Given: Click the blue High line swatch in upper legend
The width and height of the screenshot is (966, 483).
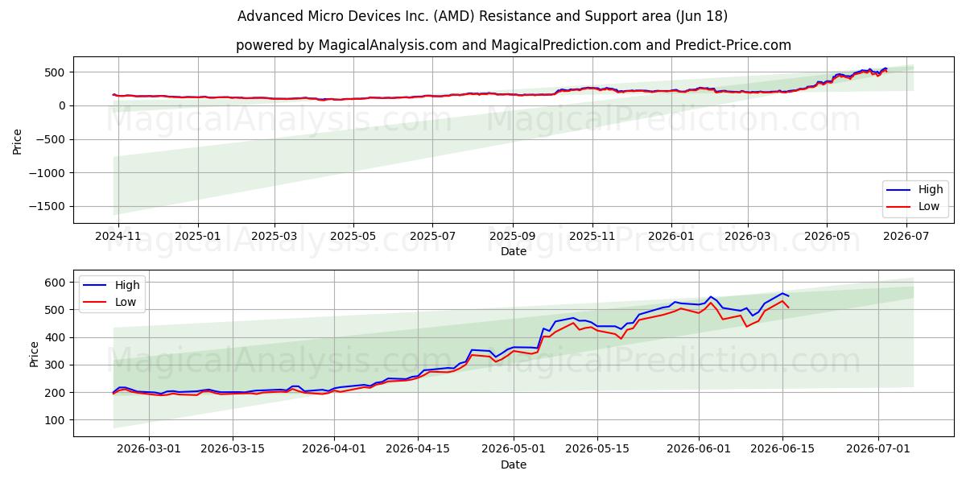Looking at the screenshot, I should coord(898,190).
